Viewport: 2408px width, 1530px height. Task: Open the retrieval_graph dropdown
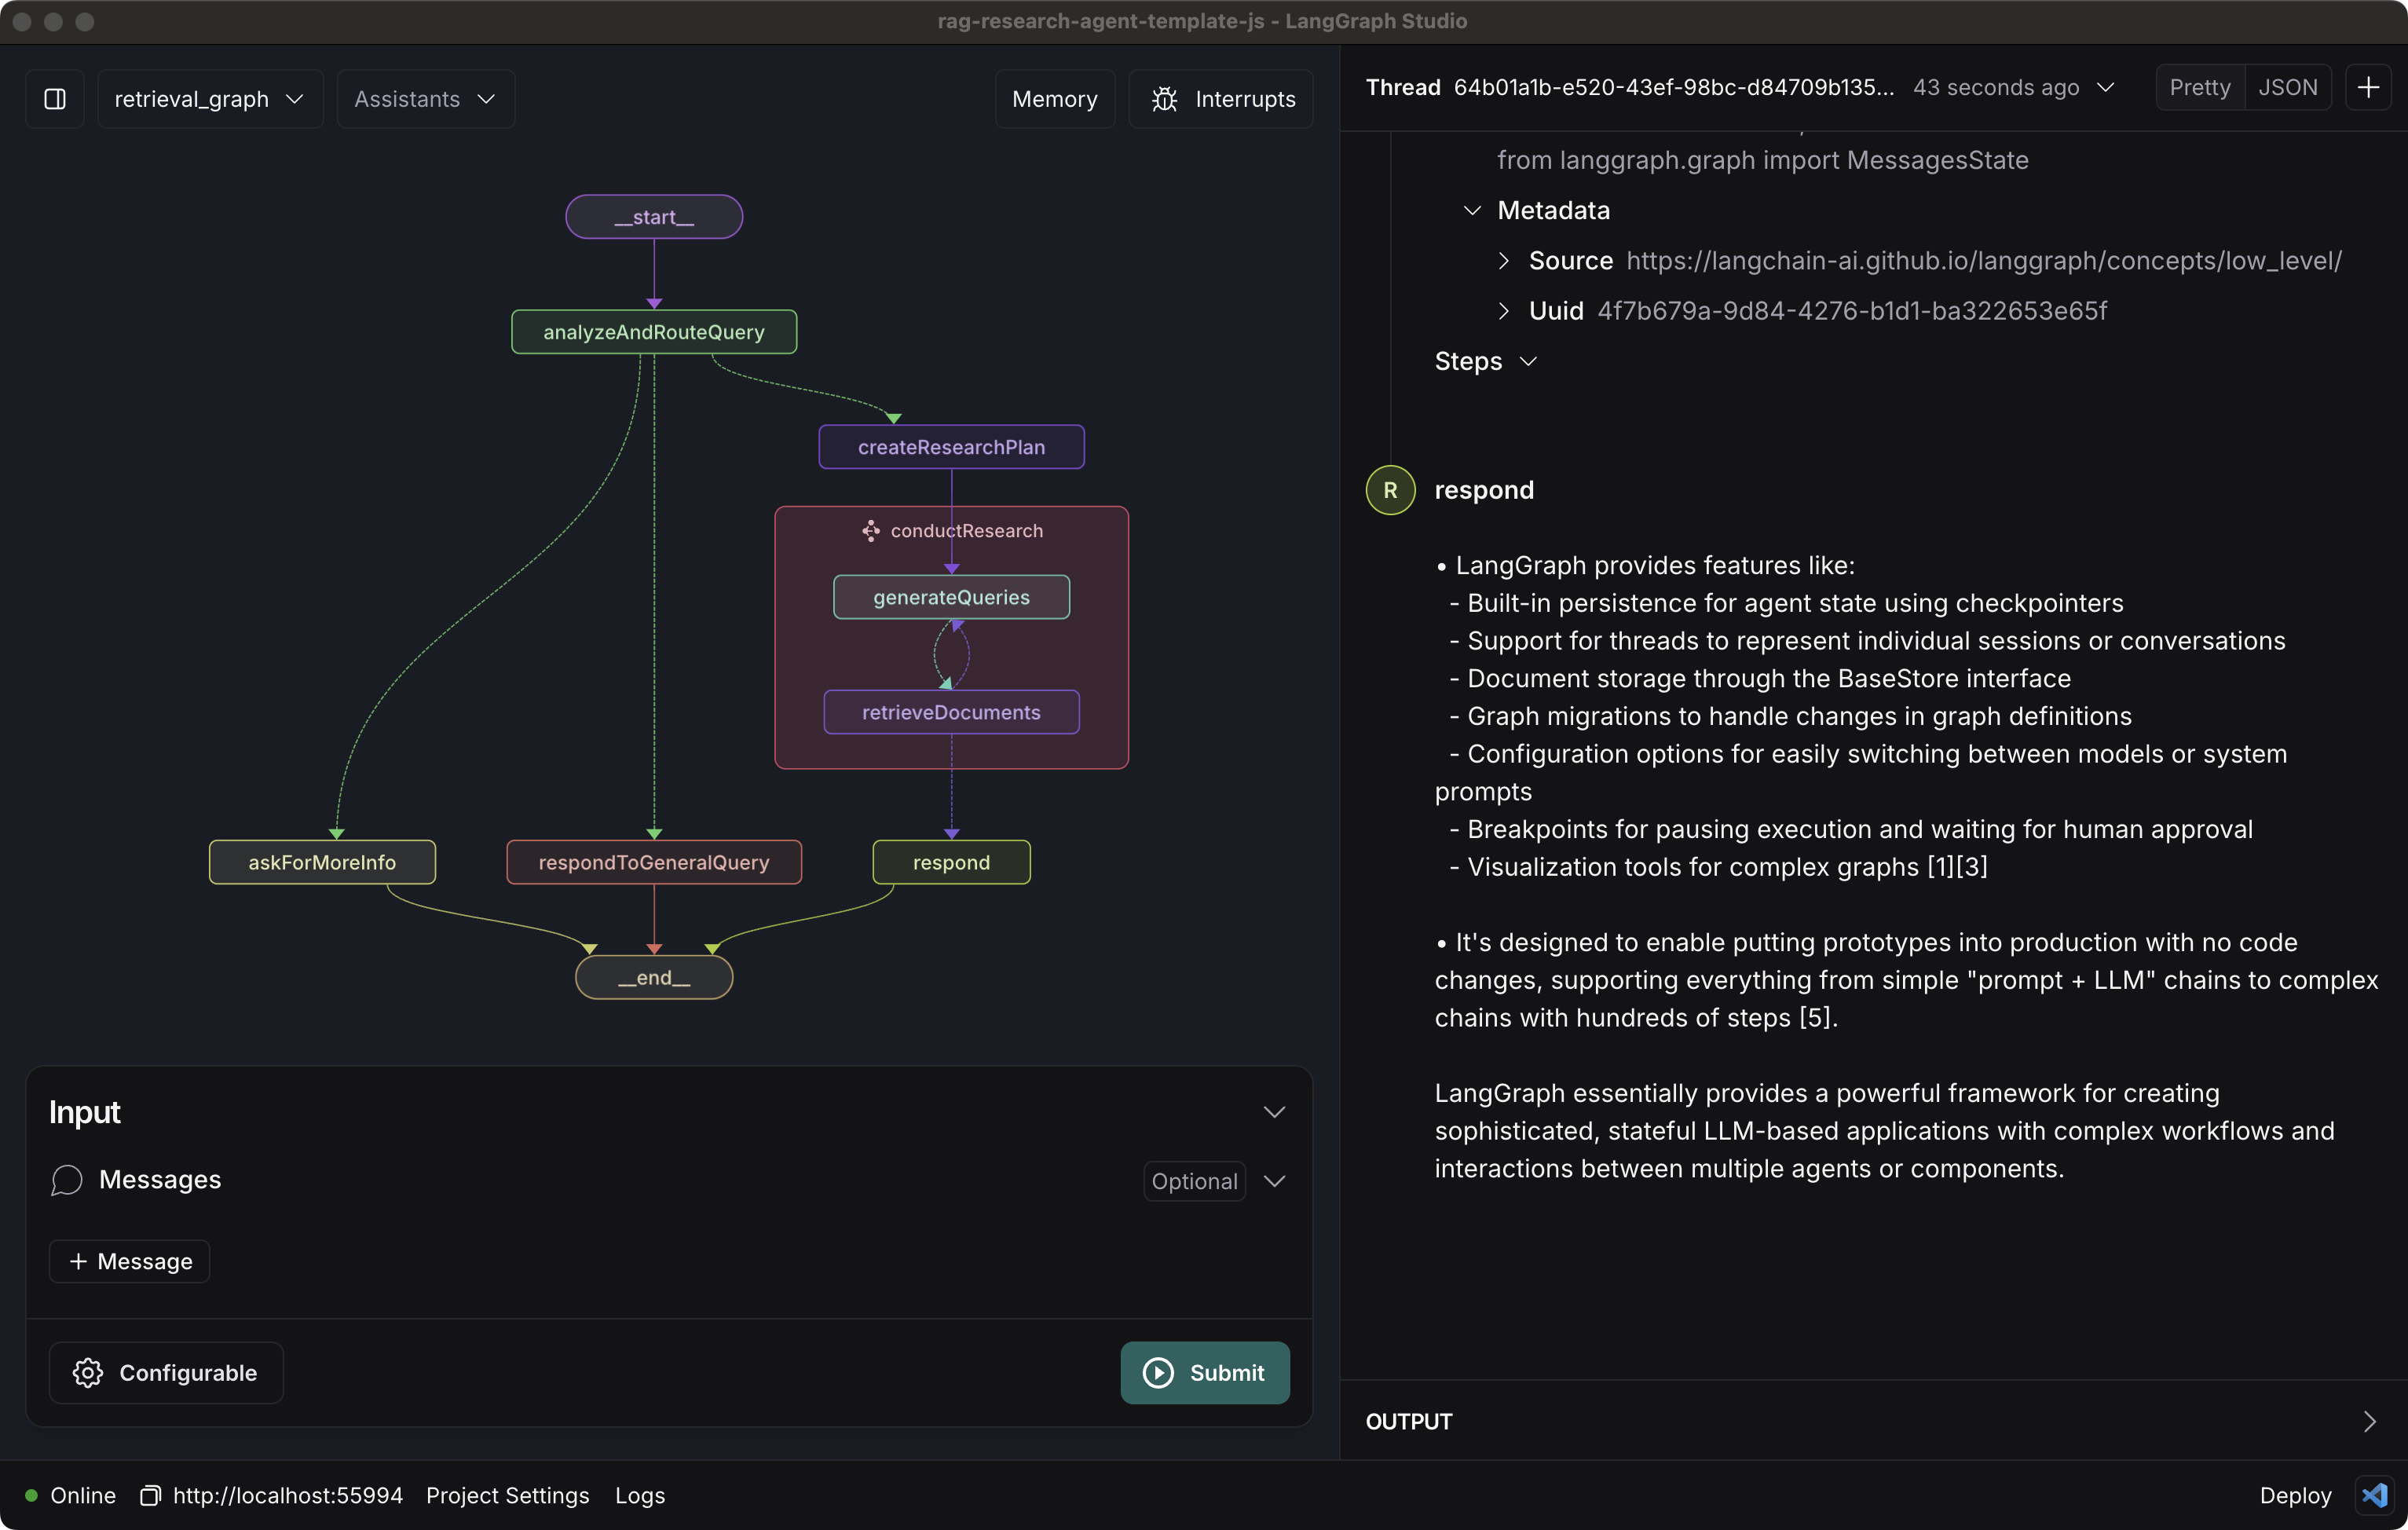(210, 99)
